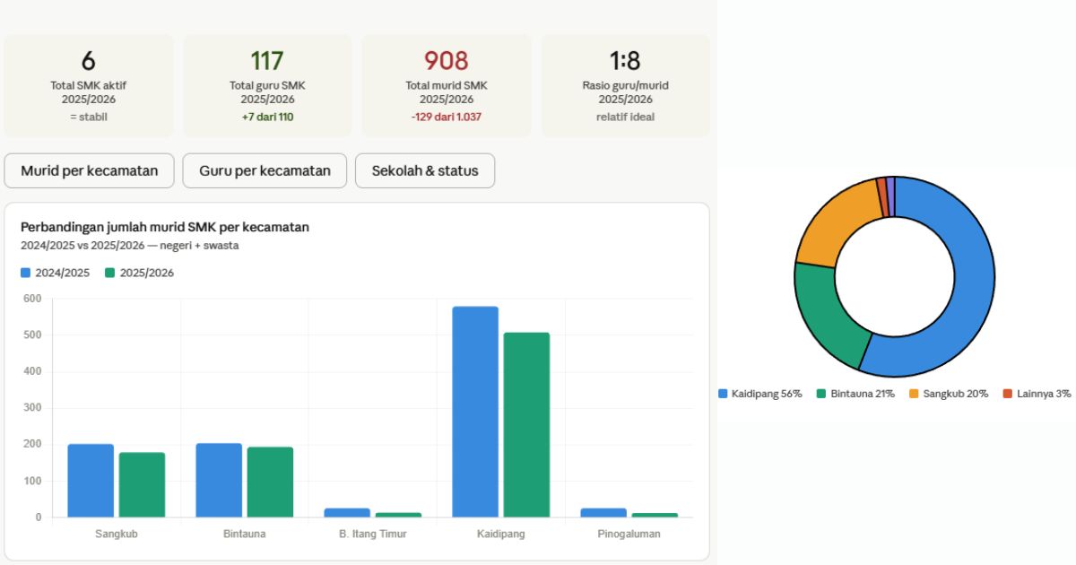Toggle the 2025/2026 legend series

[x=139, y=273]
